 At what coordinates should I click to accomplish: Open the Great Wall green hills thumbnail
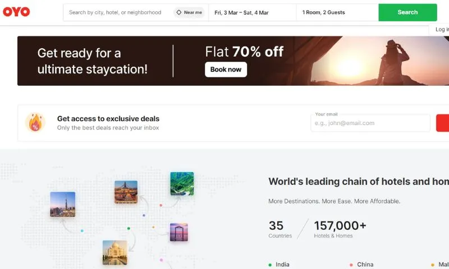coord(182,183)
